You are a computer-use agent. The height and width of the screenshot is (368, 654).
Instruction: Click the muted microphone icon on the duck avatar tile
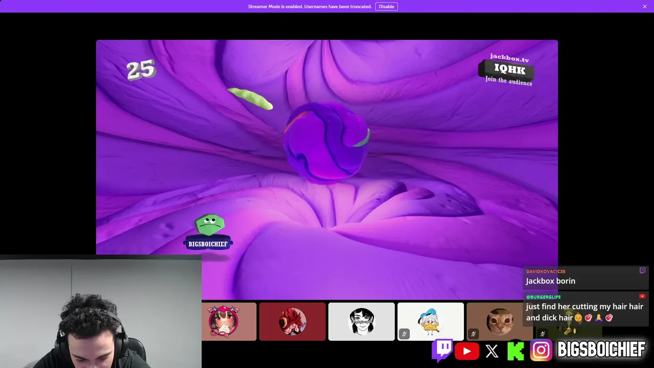click(x=404, y=334)
